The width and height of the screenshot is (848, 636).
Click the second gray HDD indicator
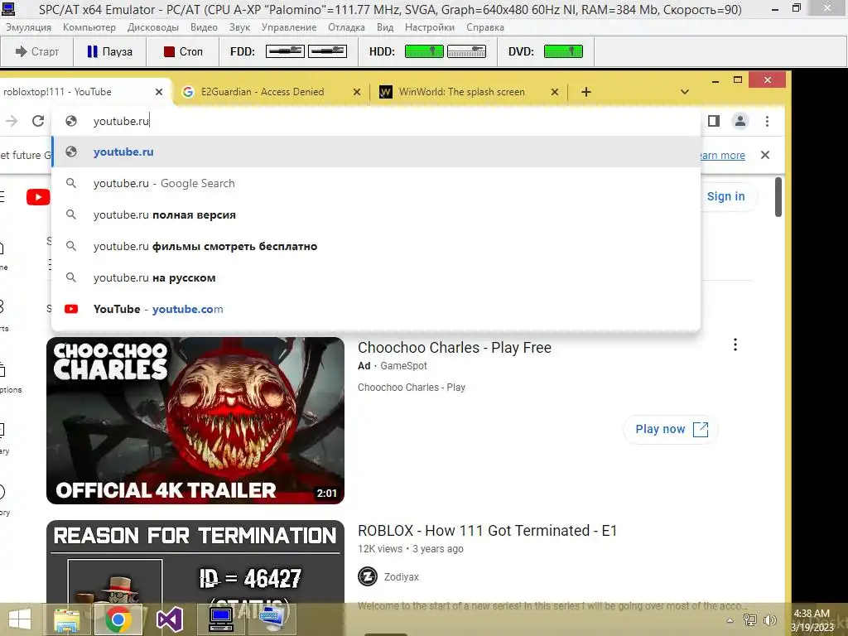click(467, 51)
